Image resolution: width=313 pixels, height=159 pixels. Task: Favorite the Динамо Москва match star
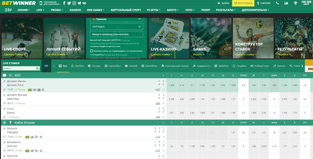[4, 103]
